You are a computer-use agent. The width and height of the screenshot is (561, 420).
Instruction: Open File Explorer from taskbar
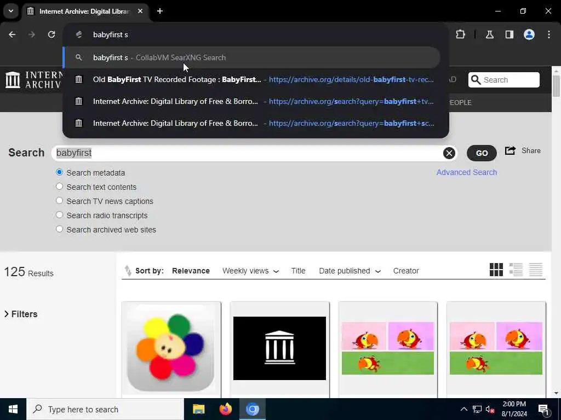(x=198, y=409)
